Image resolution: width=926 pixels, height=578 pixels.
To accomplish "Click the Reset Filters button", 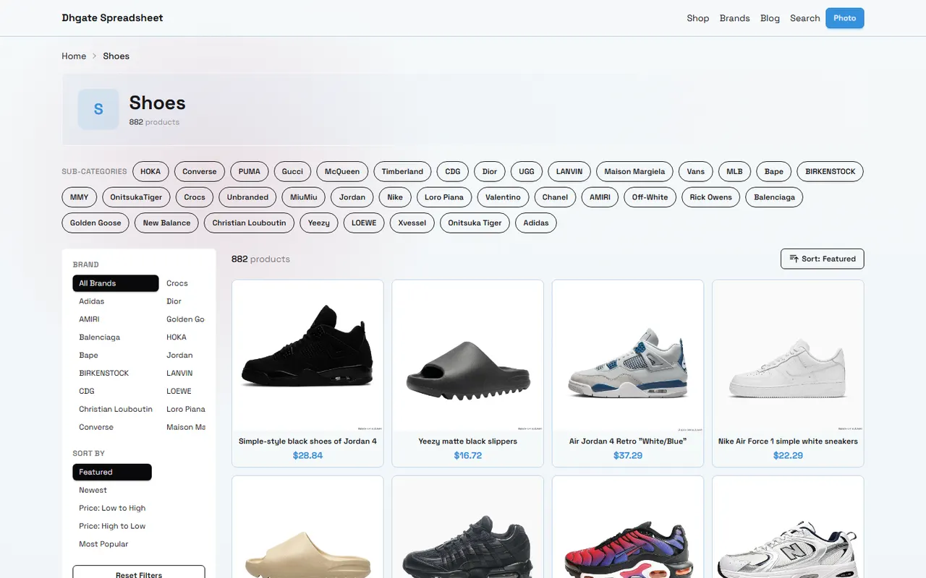I will (139, 574).
